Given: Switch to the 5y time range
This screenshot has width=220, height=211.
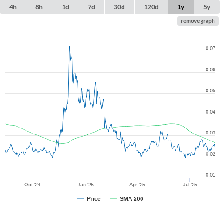Looking at the screenshot, I should point(207,7).
